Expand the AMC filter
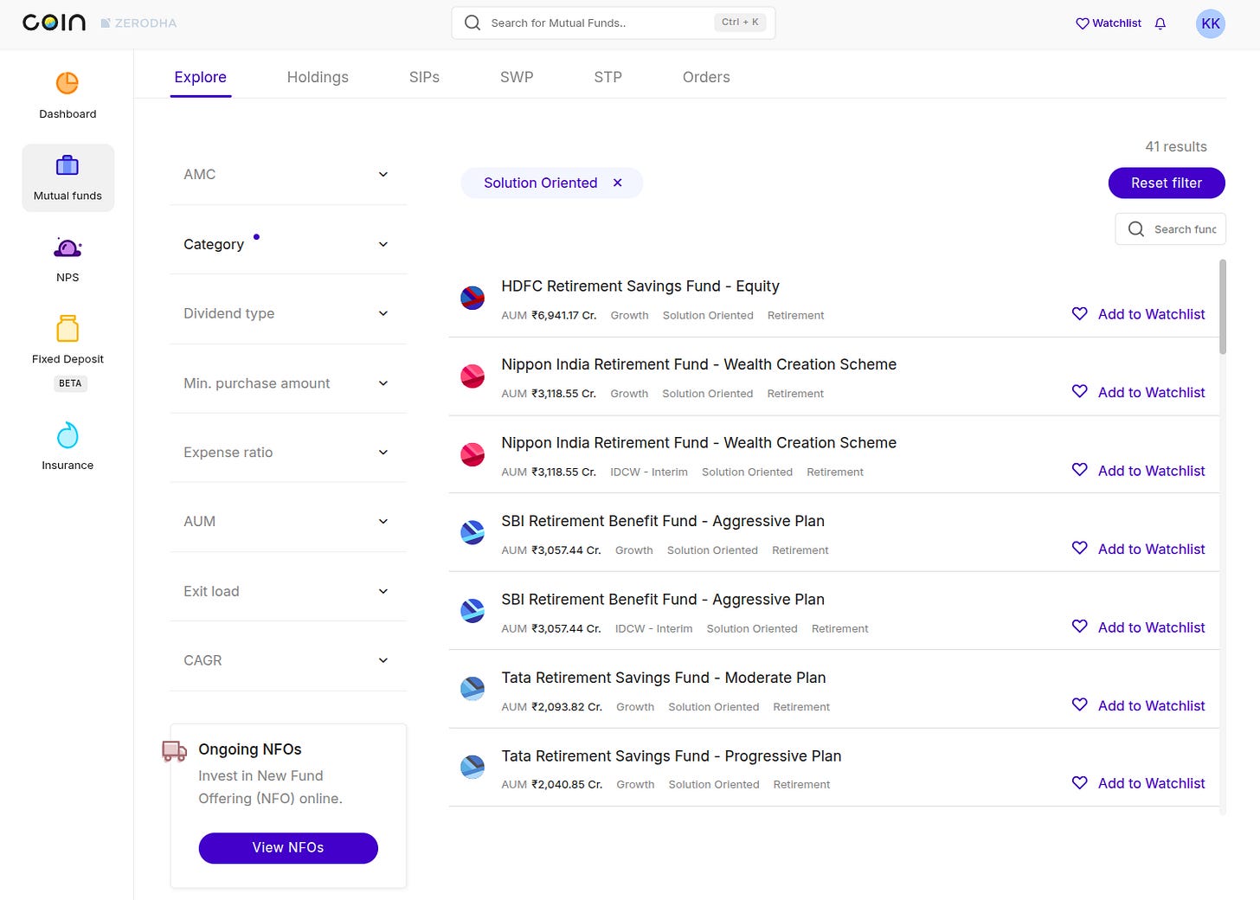This screenshot has height=900, width=1260. pos(288,174)
